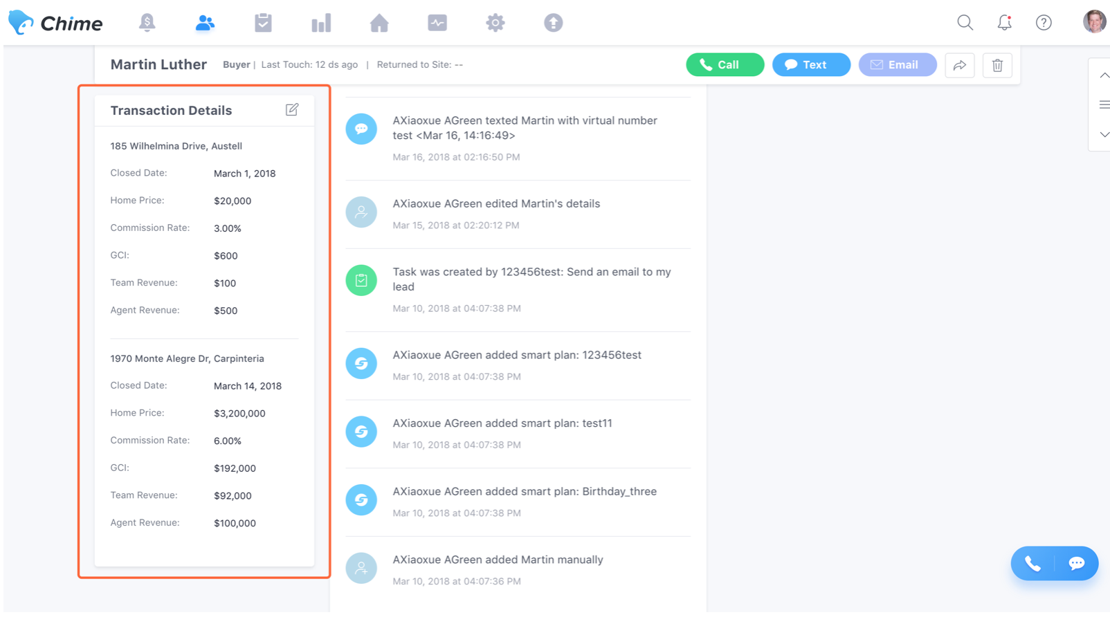
Task: Select the Martin Luther lead name
Action: pyautogui.click(x=158, y=65)
